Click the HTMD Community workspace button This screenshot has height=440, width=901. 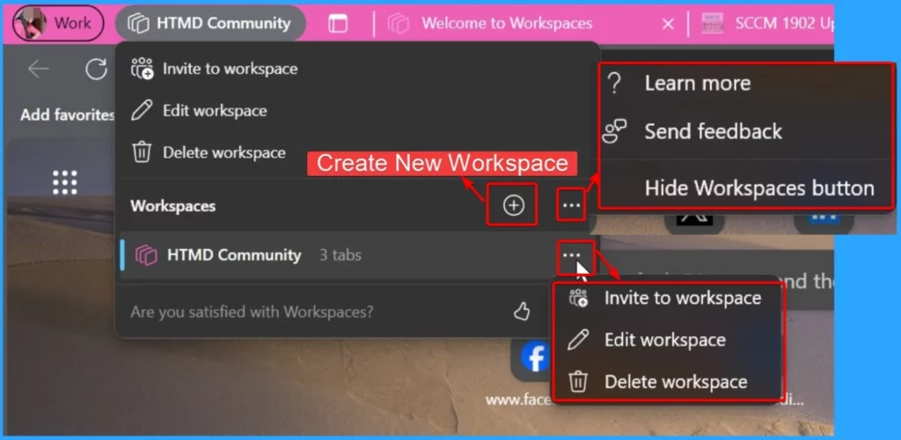210,24
